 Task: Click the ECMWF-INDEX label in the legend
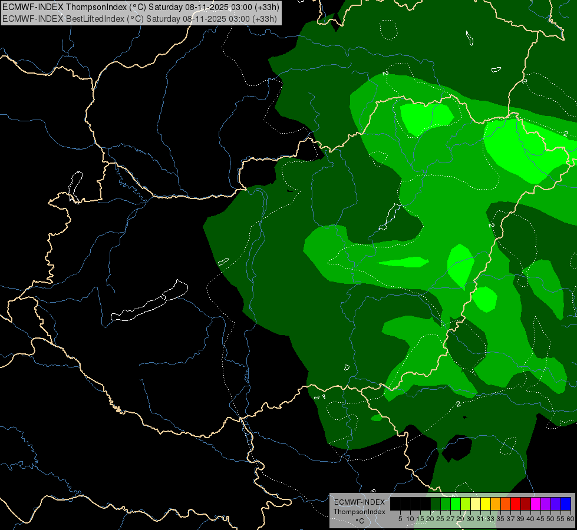[x=360, y=502]
